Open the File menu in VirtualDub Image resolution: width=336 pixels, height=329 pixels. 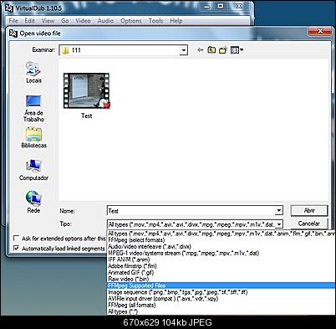13,21
